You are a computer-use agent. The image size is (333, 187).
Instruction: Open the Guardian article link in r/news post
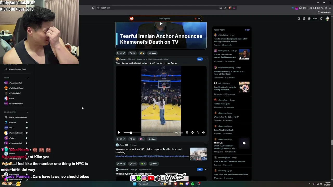click(x=152, y=156)
